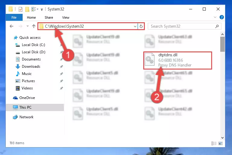Viewport: 232px width, 155px height.
Task: Select Network in the navigation pane
Action: coord(26,117)
